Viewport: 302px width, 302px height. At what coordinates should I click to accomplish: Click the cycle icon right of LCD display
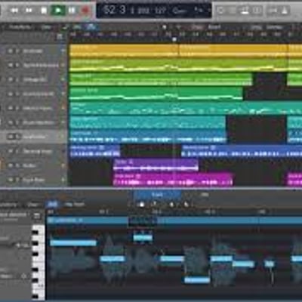[220, 11]
